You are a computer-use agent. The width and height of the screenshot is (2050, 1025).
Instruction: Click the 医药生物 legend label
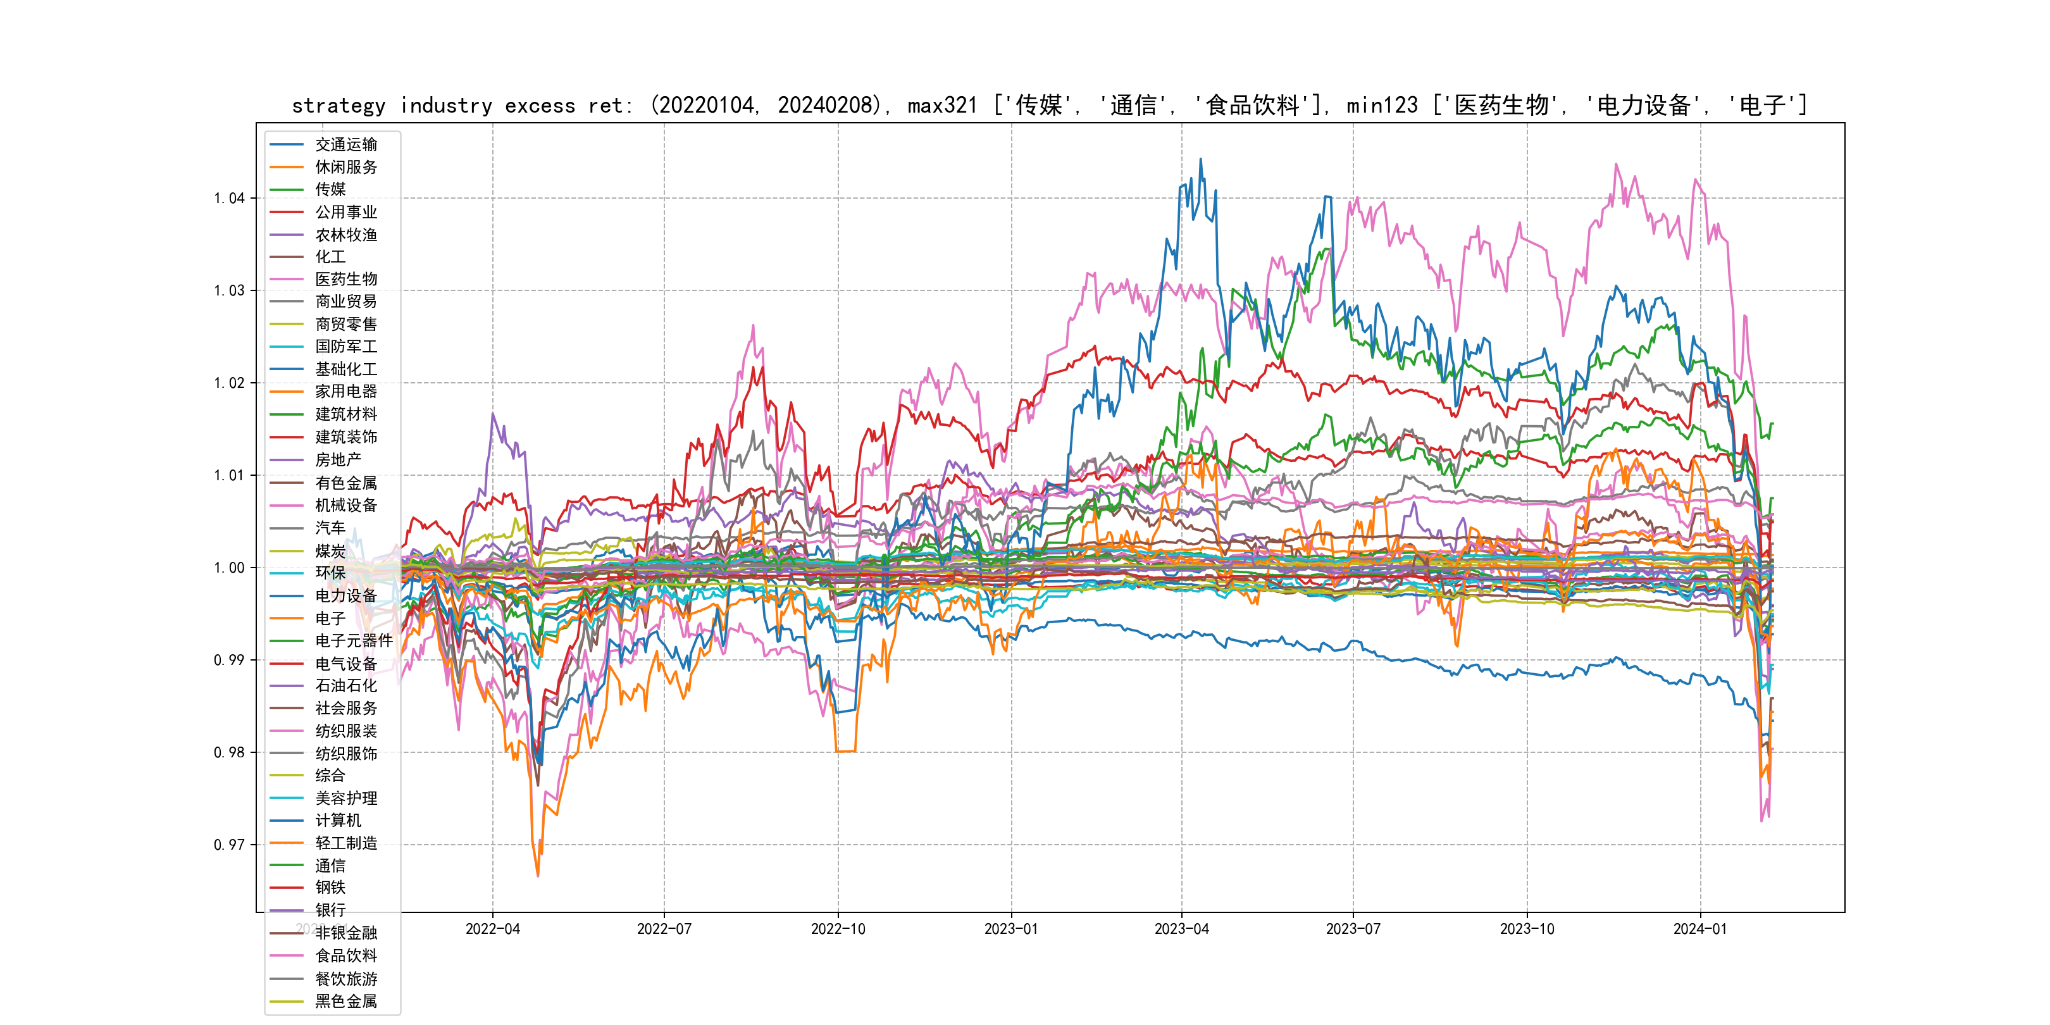pos(345,279)
